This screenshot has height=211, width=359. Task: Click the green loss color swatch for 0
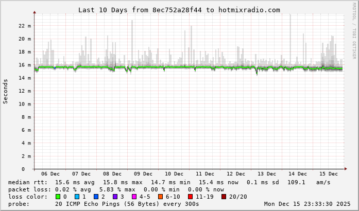(x=58, y=197)
